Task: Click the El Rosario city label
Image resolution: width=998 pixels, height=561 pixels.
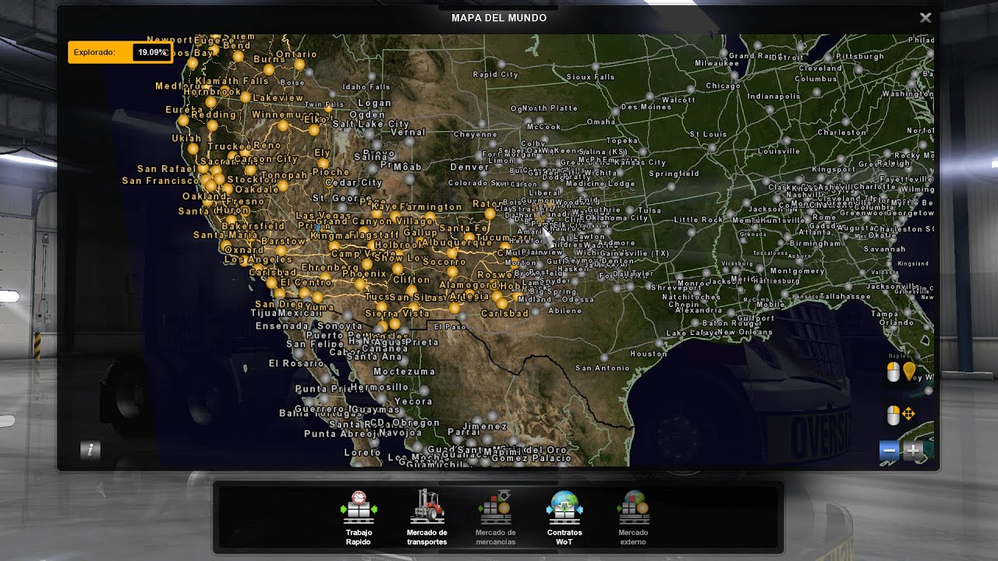Action: click(296, 363)
